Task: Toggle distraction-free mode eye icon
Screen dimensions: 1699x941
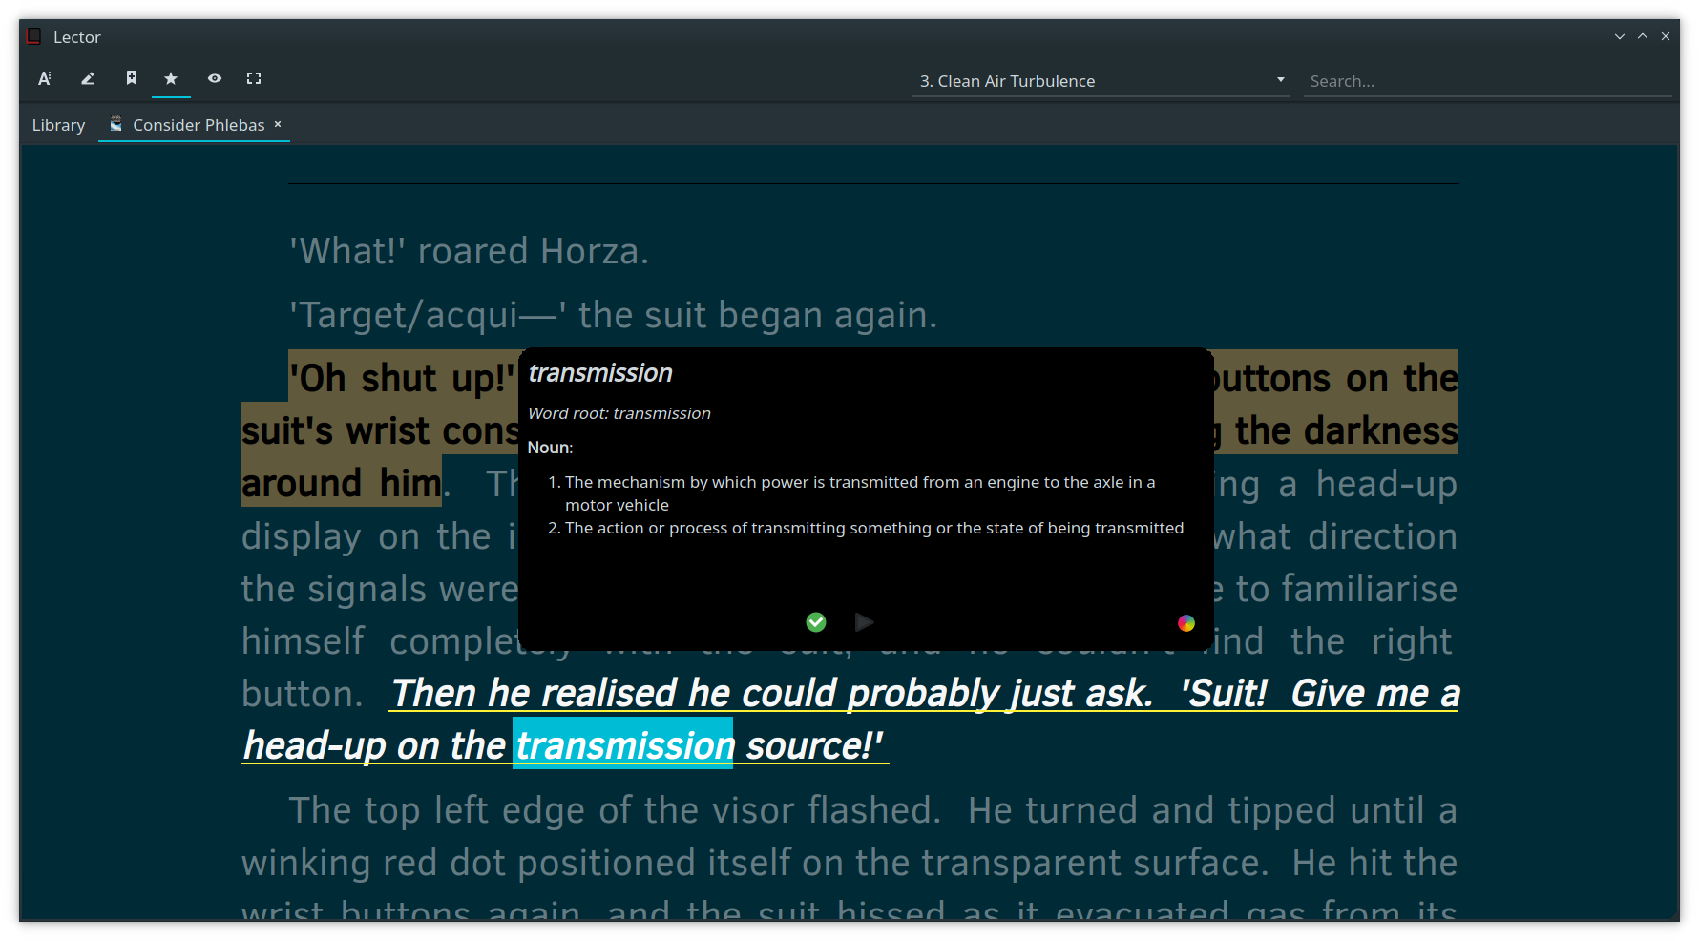Action: (215, 79)
